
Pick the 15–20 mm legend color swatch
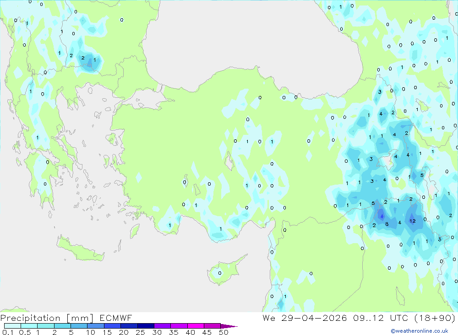tap(113, 326)
